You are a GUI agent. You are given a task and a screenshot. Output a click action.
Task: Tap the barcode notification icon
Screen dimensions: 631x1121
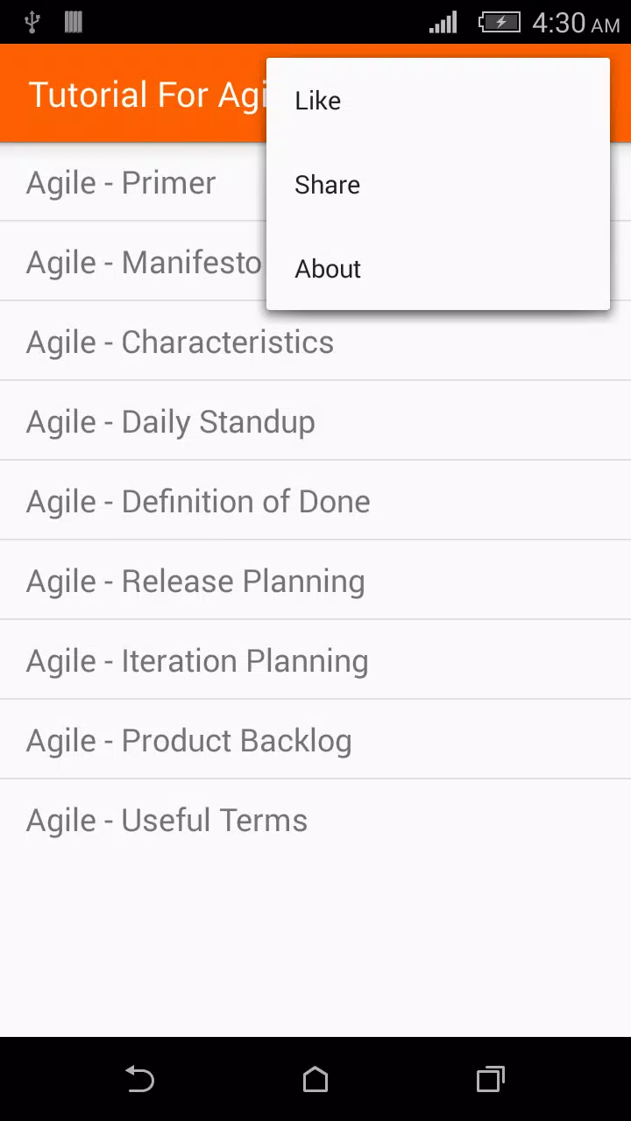[x=74, y=23]
